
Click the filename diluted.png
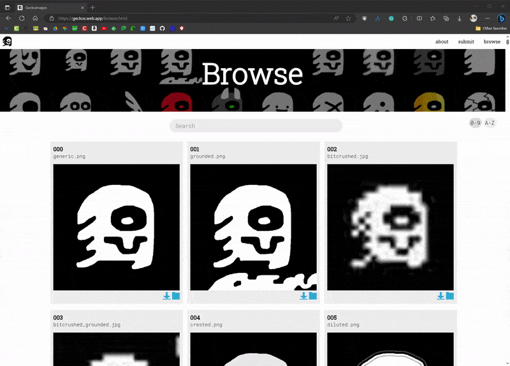tap(343, 325)
